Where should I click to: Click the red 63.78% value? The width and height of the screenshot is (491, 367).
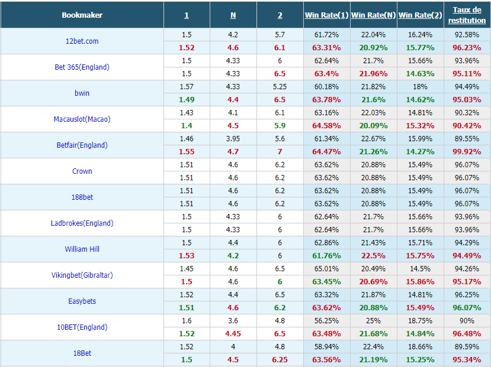tap(326, 100)
